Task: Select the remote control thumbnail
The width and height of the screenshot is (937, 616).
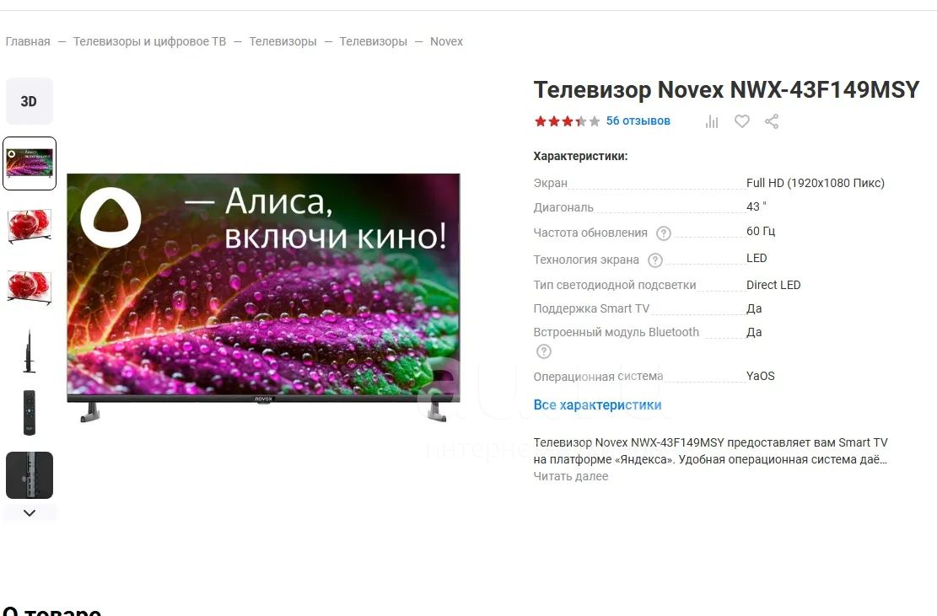Action: [x=30, y=412]
